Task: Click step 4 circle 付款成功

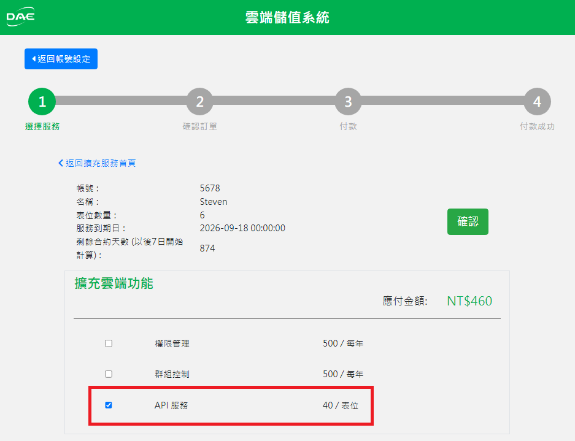Action: 537,102
